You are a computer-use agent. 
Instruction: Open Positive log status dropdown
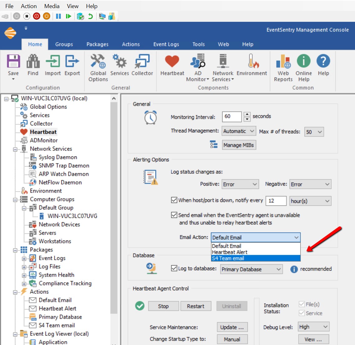pyautogui.click(x=240, y=184)
